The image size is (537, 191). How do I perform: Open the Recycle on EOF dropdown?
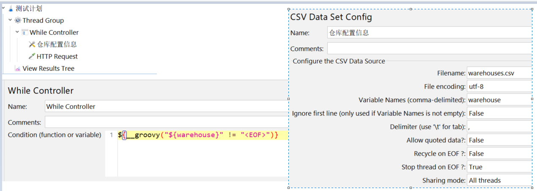coord(499,154)
